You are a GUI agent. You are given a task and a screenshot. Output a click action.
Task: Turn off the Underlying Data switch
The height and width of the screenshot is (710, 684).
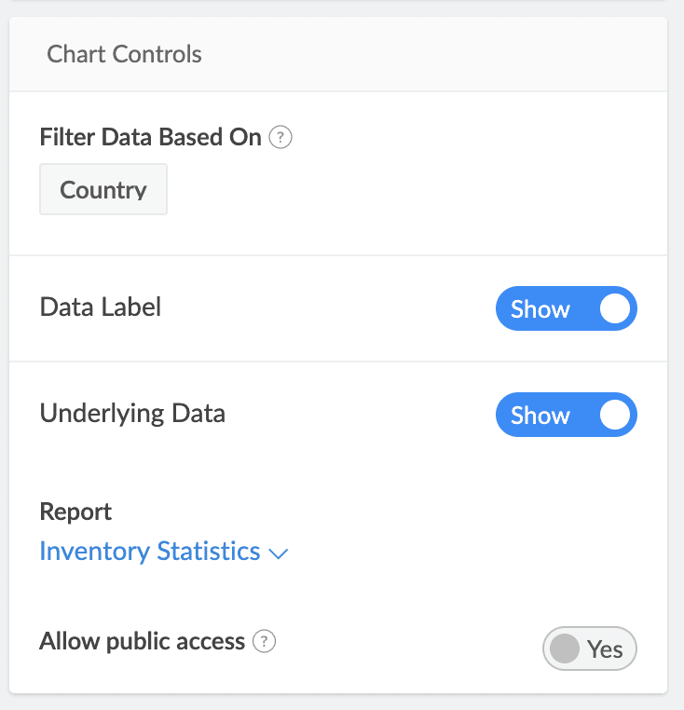tap(566, 416)
